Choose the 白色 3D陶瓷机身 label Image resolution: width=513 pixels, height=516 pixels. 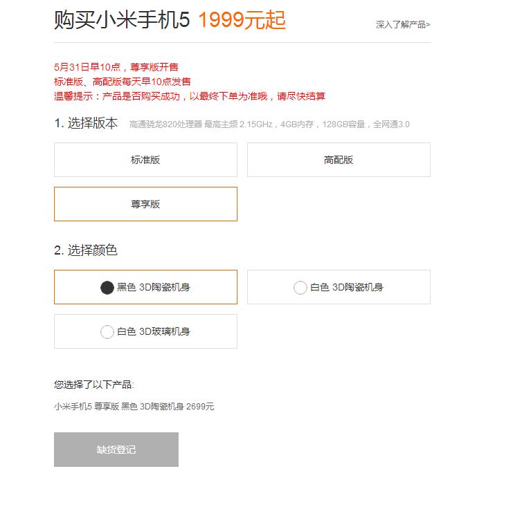[346, 287]
